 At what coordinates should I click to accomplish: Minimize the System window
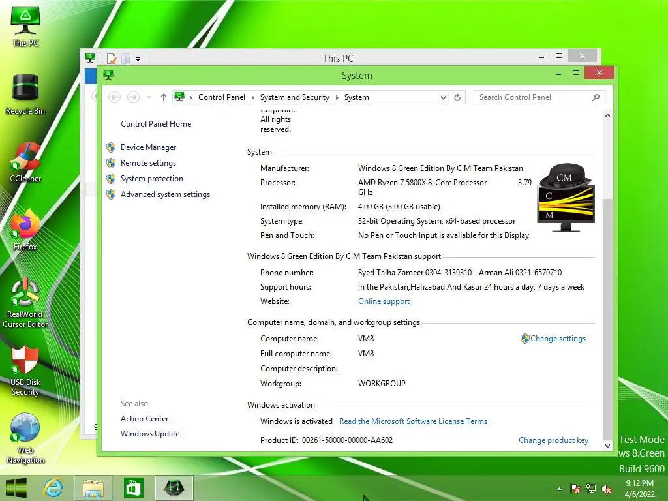pyautogui.click(x=558, y=74)
